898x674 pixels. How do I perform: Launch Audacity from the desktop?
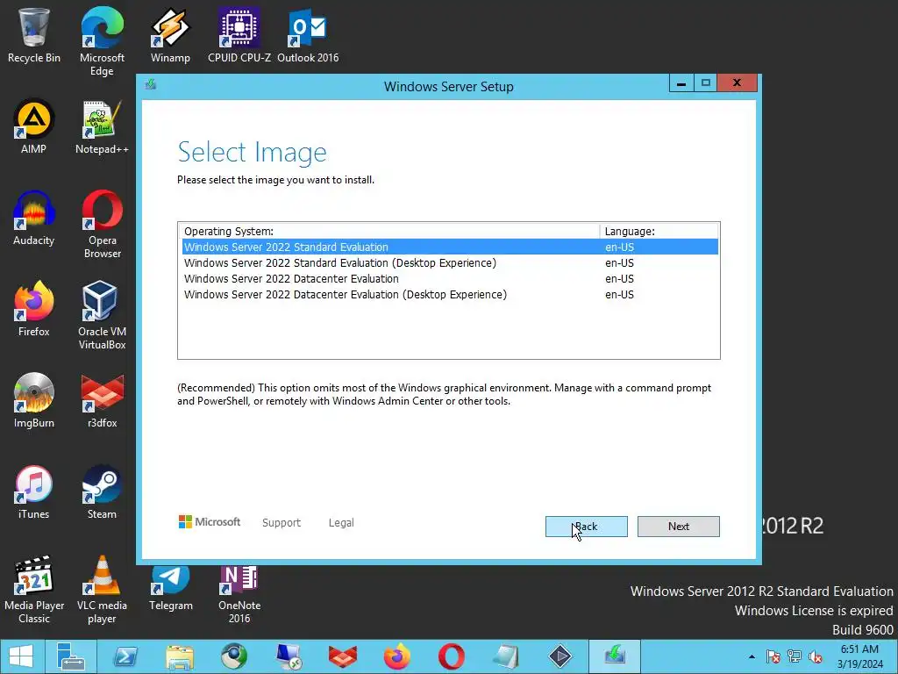pos(34,219)
